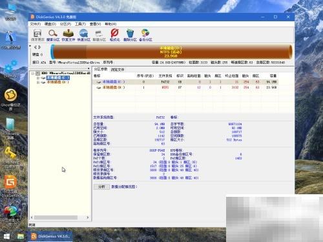The width and height of the screenshot is (323, 242).
Task: Click the 新建分区 new partition icon
Action: pyautogui.click(x=99, y=35)
